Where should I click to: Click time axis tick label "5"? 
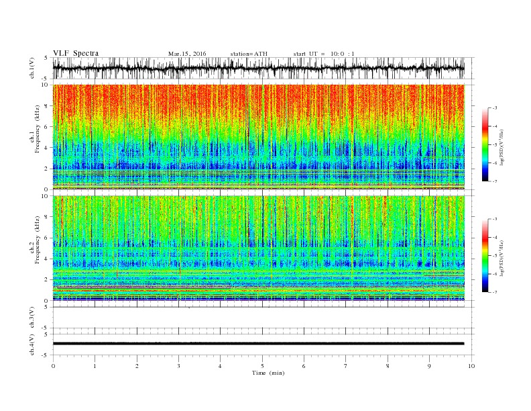262,366
